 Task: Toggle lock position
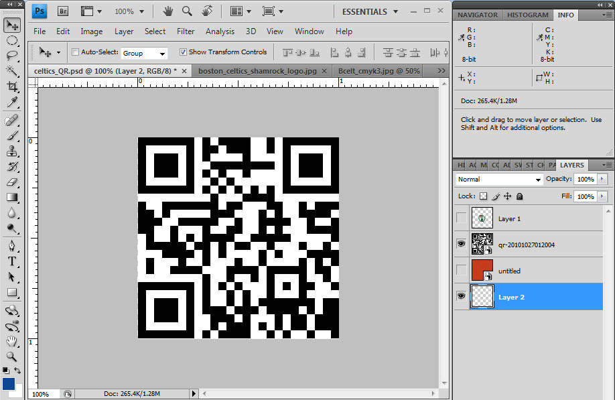pyautogui.click(x=508, y=196)
